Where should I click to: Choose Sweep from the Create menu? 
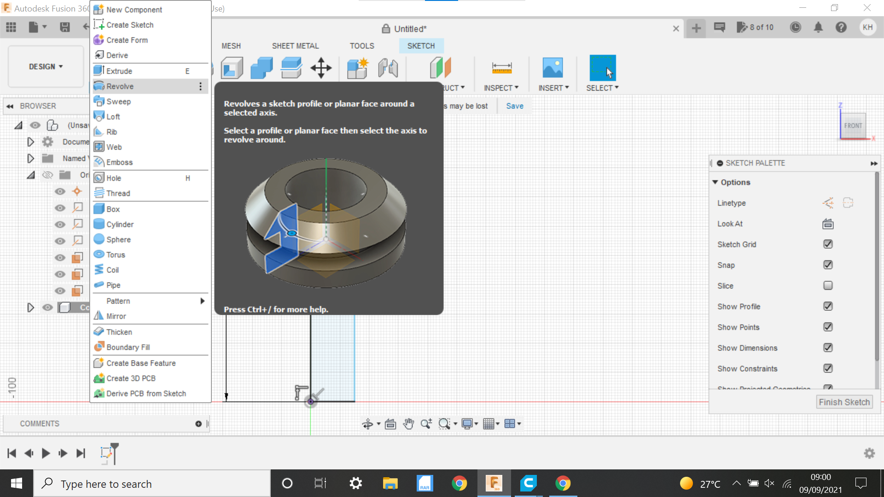[x=150, y=101]
